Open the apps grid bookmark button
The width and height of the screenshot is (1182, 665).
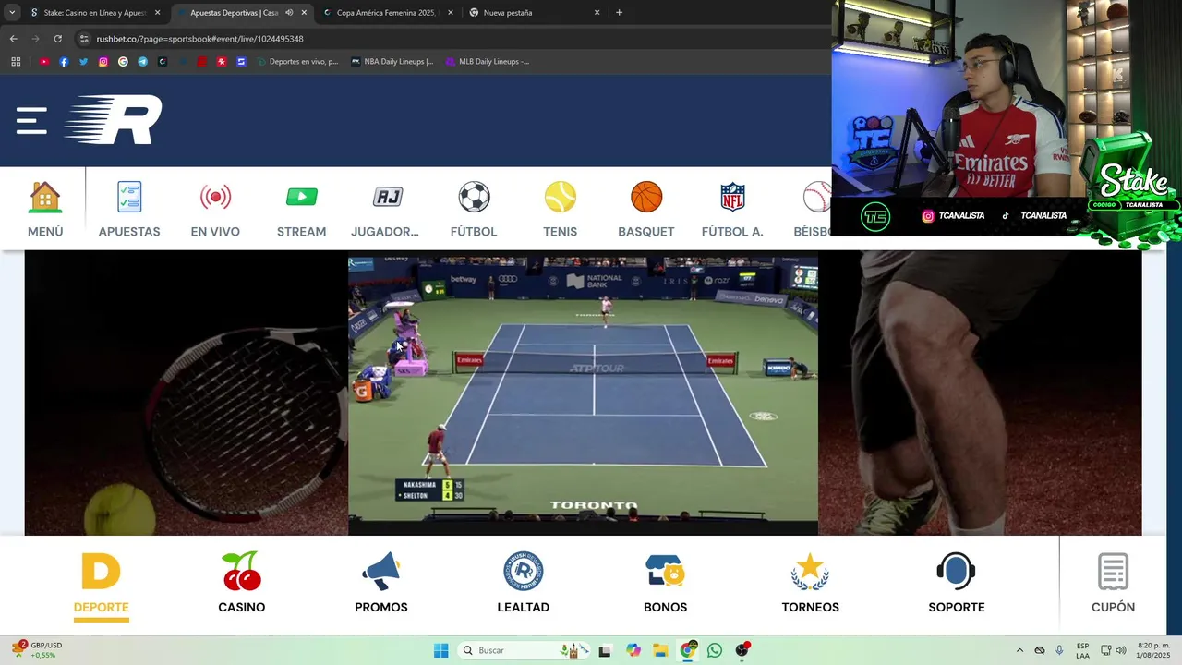click(x=16, y=62)
